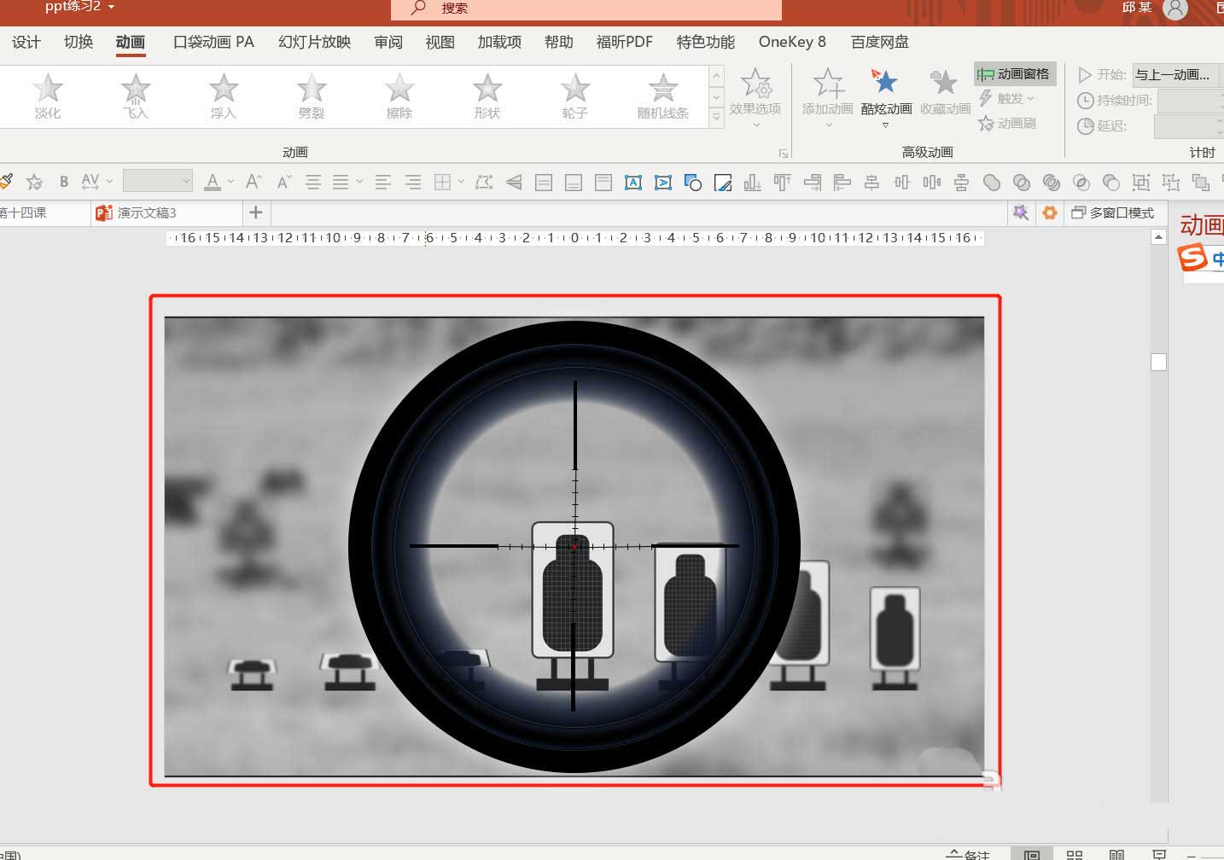Open the 酷炫动画 dropdown arrow
The image size is (1224, 860).
coord(885,124)
